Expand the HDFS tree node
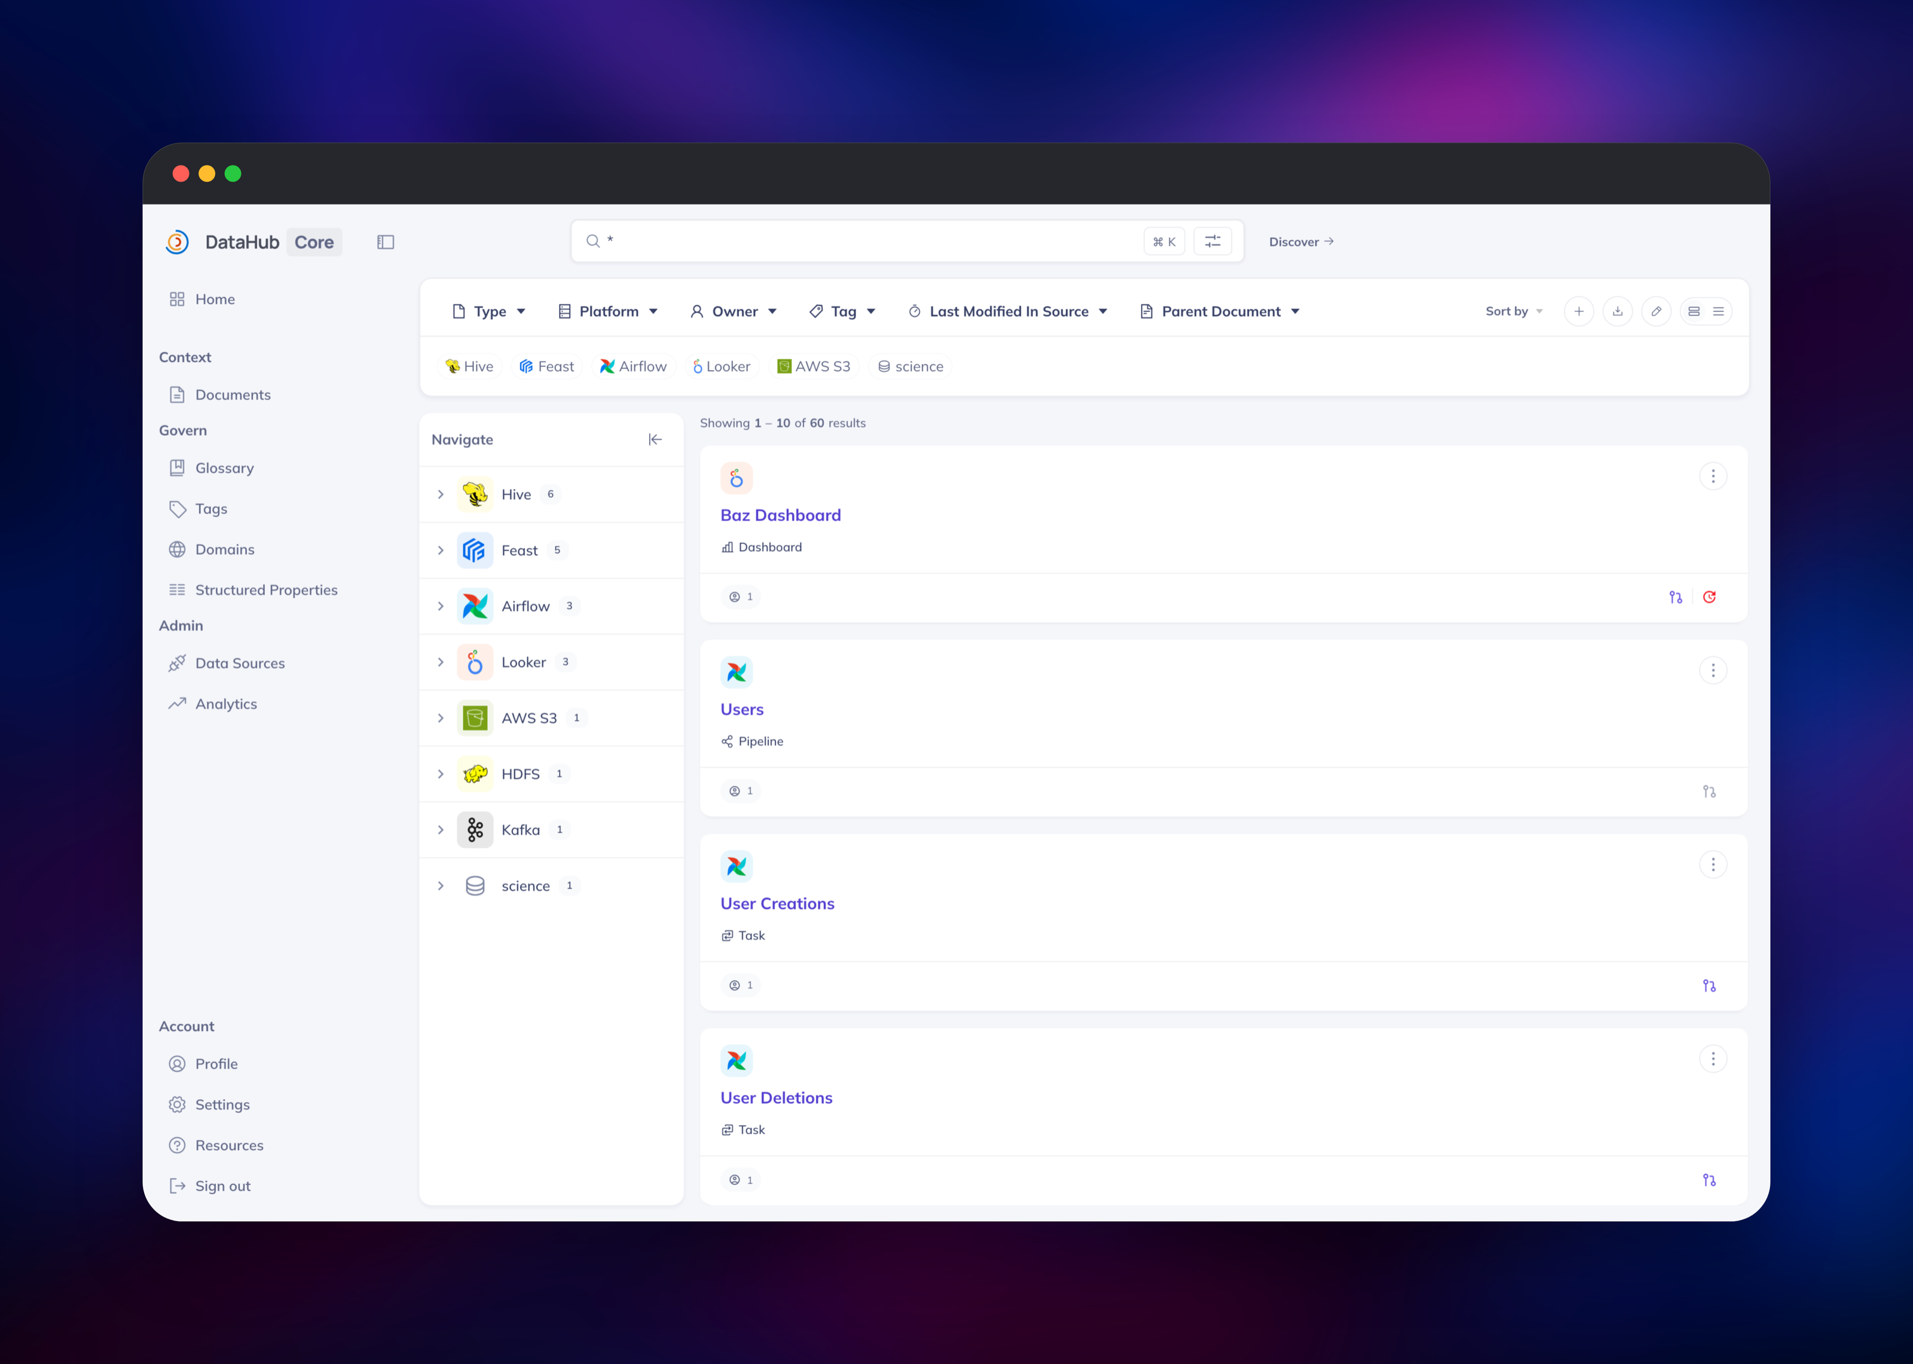 (x=441, y=773)
